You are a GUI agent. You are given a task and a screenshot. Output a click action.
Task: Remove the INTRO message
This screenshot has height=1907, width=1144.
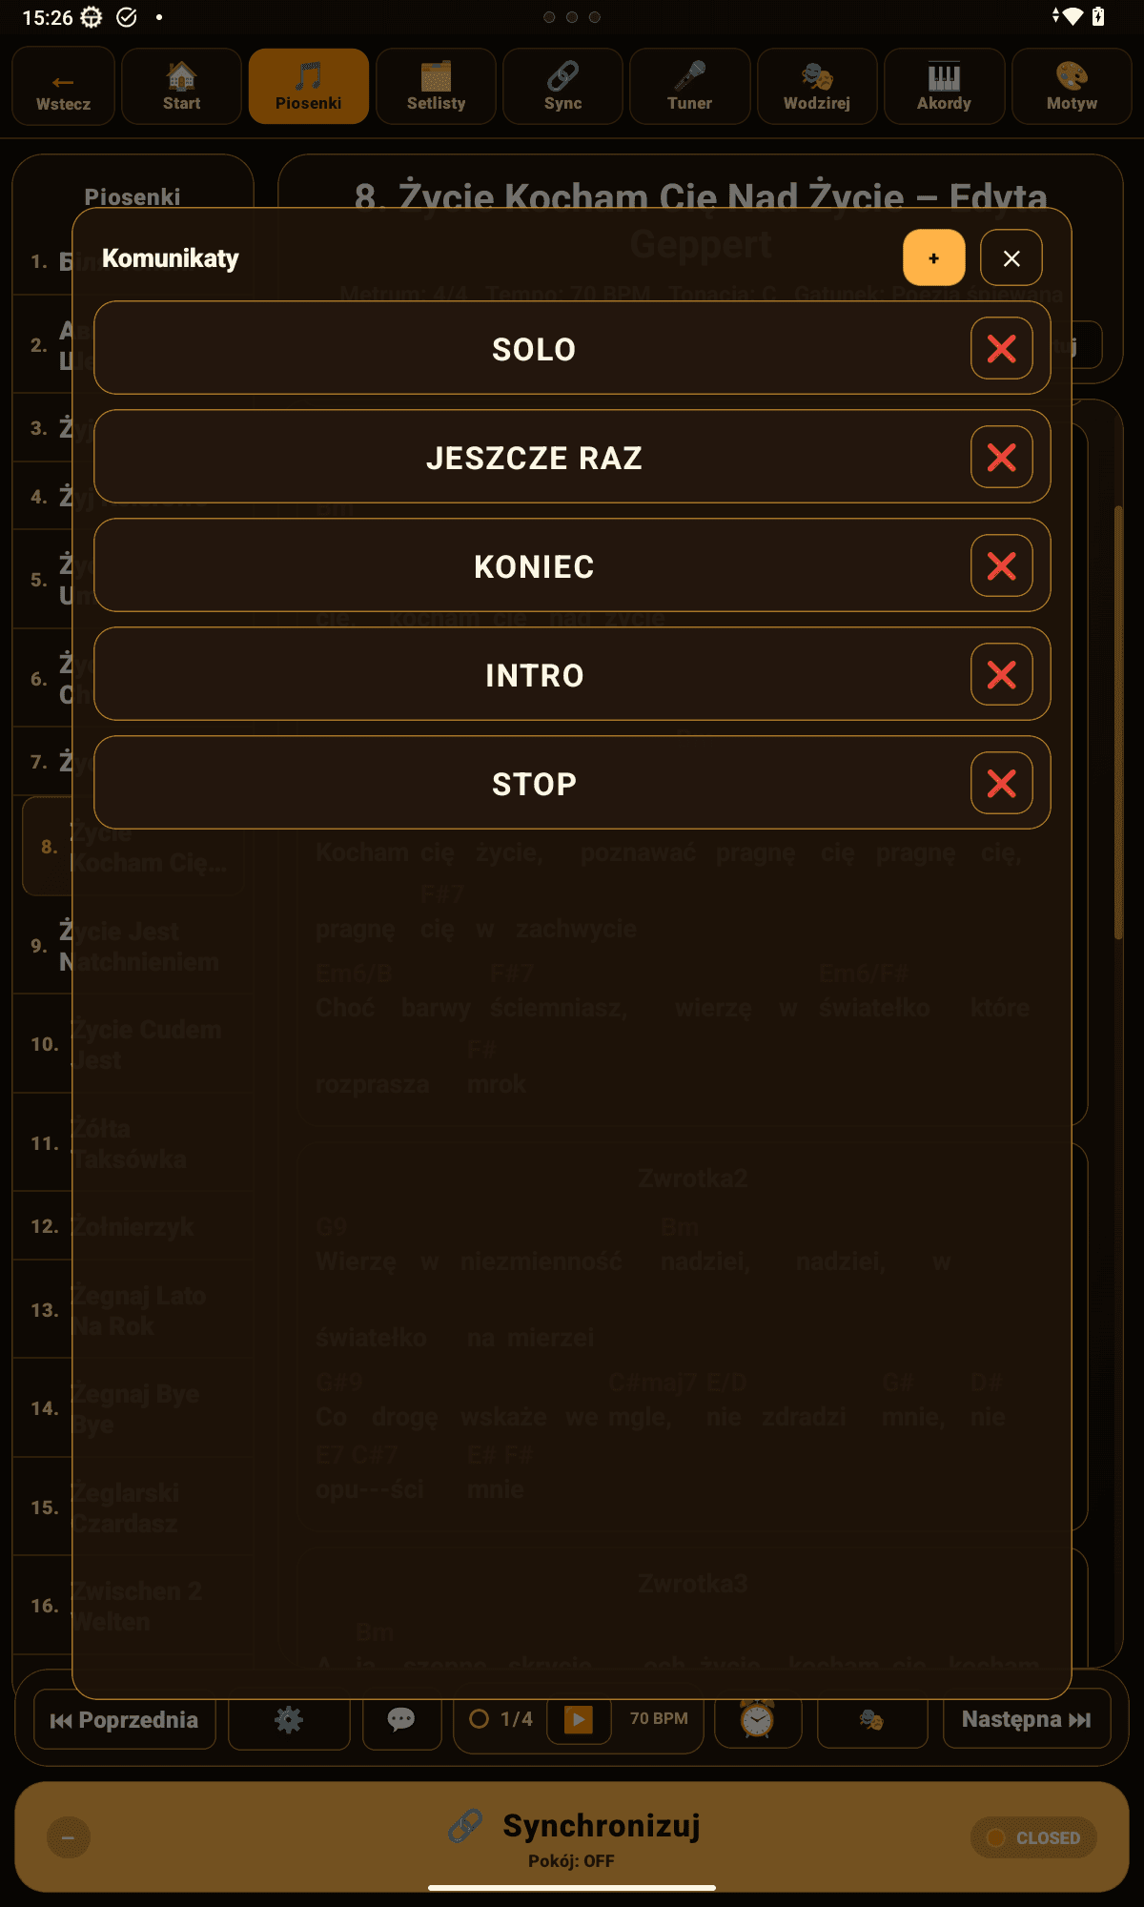1001,675
